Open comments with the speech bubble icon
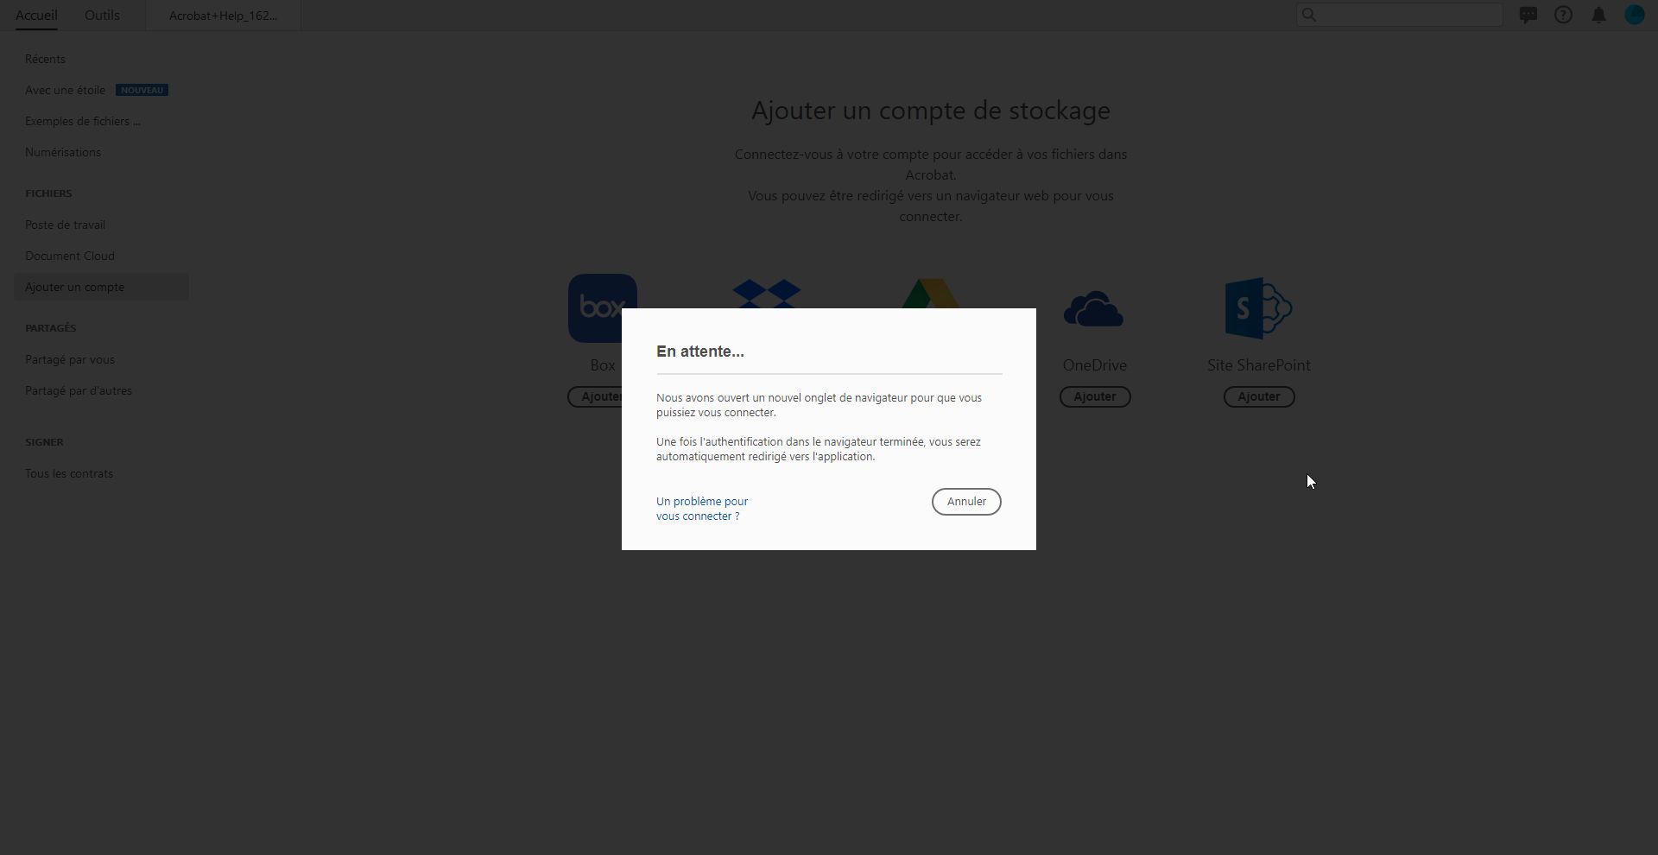 [x=1528, y=14]
